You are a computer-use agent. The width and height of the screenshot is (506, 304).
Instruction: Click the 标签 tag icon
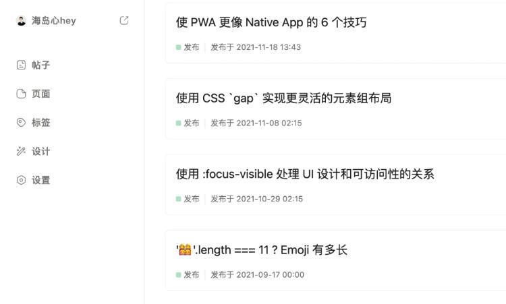[21, 123]
